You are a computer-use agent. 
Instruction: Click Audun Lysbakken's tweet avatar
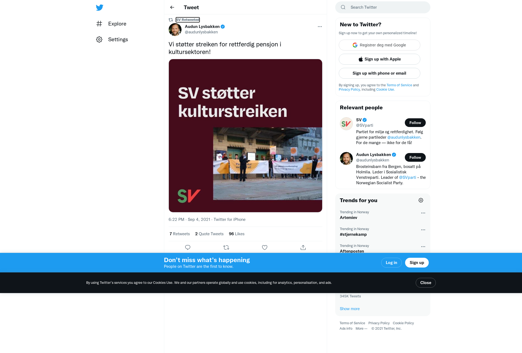[175, 29]
